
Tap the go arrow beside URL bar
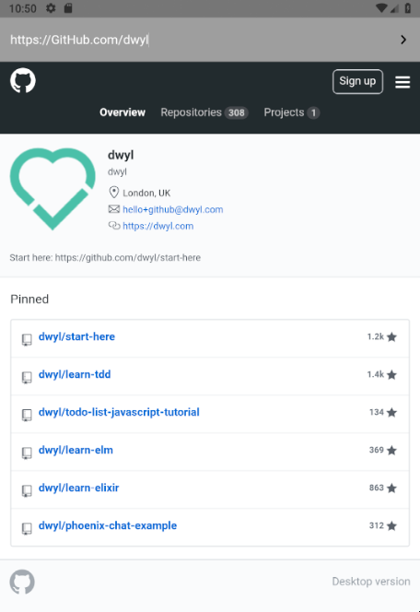[x=403, y=40]
